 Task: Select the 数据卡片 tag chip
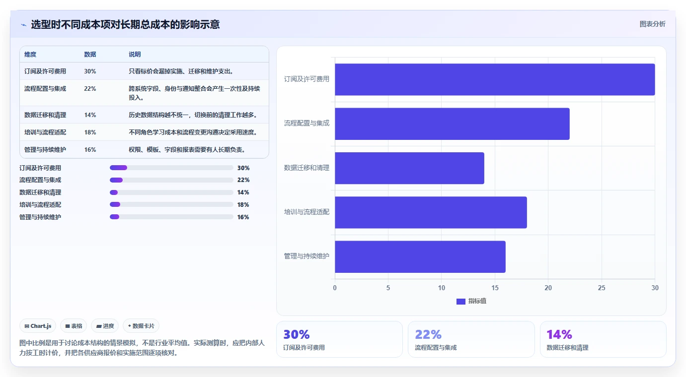141,326
